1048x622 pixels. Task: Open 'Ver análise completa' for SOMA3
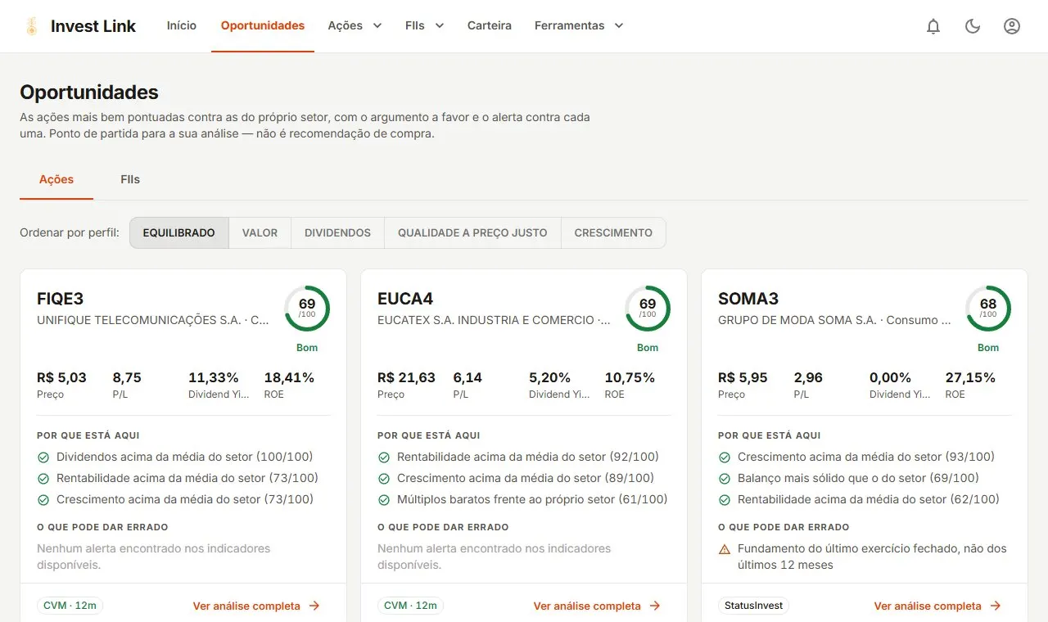[x=938, y=606]
